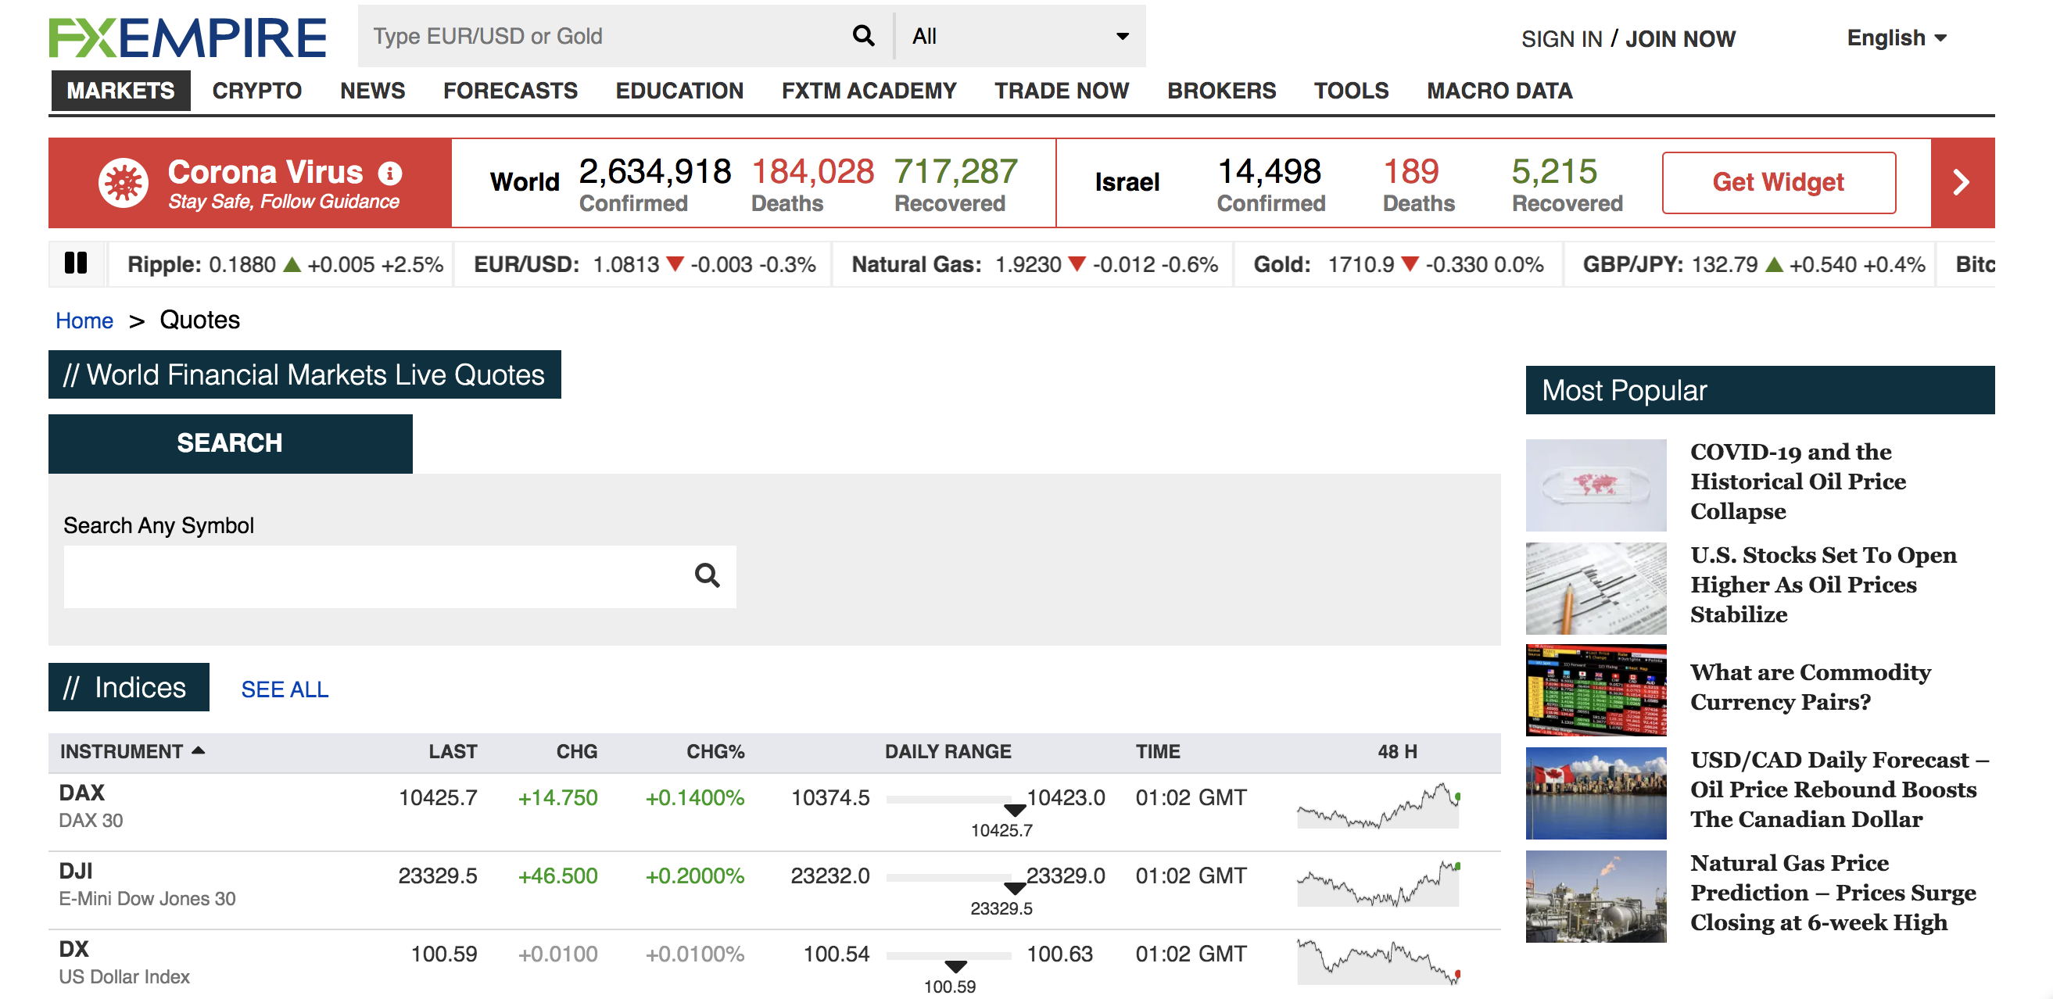Image resolution: width=2053 pixels, height=999 pixels.
Task: Click the DAX 48 H sparkline chart
Action: coord(1379,806)
